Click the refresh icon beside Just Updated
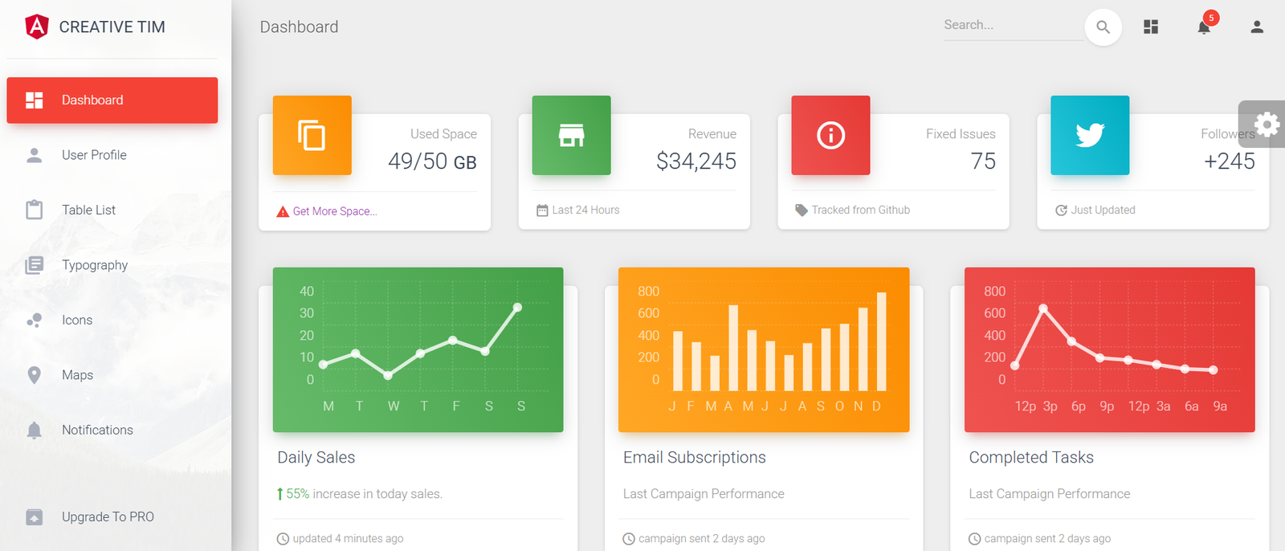 (1061, 210)
